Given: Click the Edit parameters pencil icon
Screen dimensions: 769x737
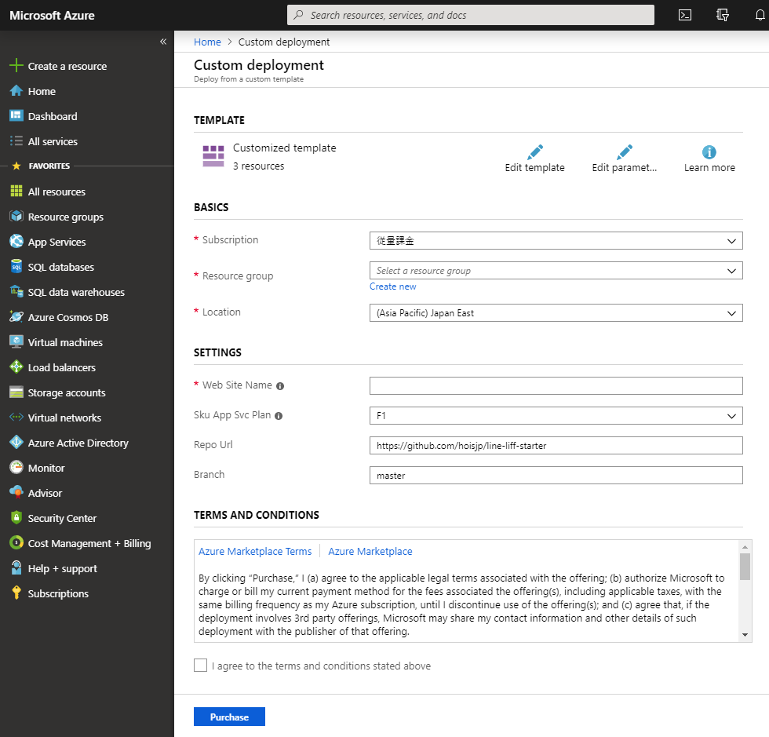Looking at the screenshot, I should pyautogui.click(x=625, y=152).
